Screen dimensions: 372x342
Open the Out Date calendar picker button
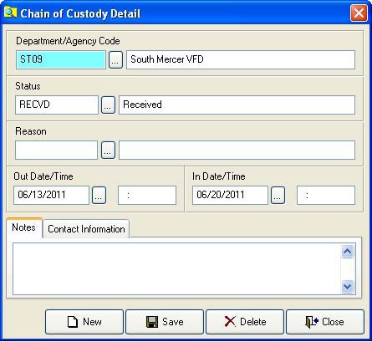click(99, 195)
